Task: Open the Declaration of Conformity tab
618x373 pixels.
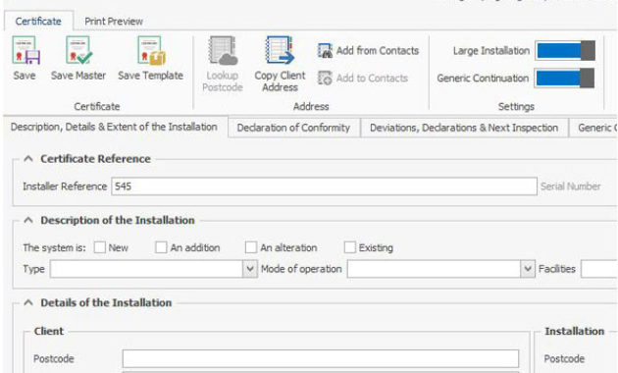Action: (x=293, y=128)
